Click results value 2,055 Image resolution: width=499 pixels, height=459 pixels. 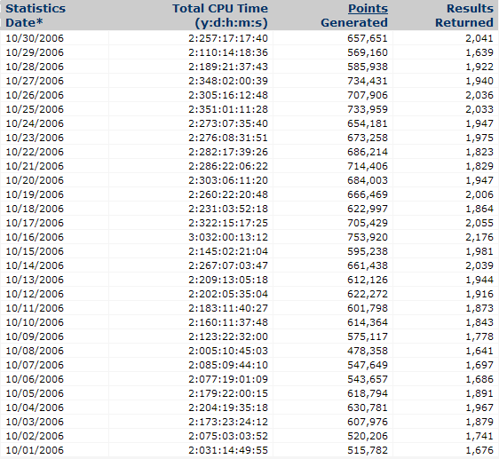pyautogui.click(x=479, y=223)
